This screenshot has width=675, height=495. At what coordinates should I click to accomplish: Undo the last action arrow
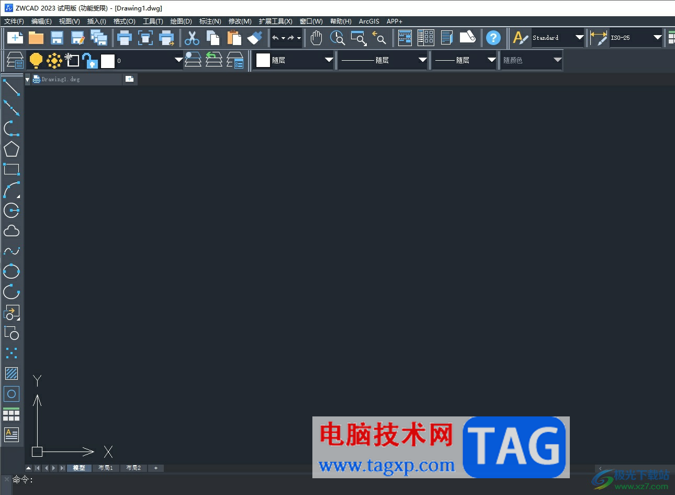pyautogui.click(x=275, y=38)
